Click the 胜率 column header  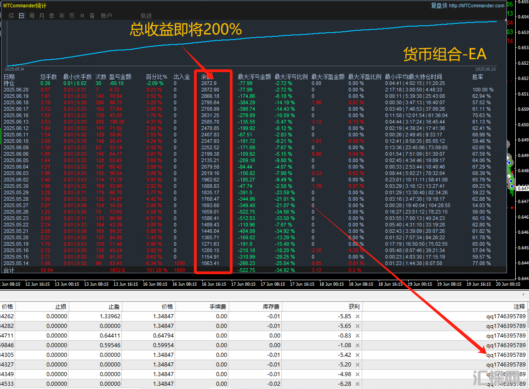(x=478, y=77)
